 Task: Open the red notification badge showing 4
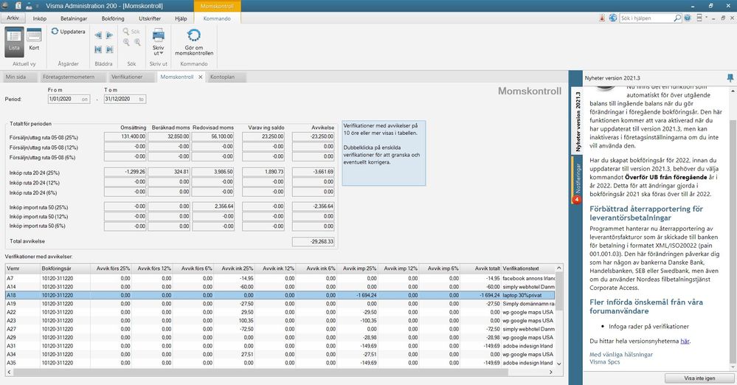[x=576, y=200]
